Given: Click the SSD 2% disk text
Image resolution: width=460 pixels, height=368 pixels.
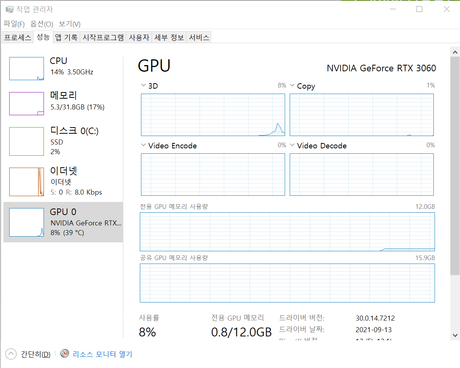Looking at the screenshot, I should tap(57, 147).
